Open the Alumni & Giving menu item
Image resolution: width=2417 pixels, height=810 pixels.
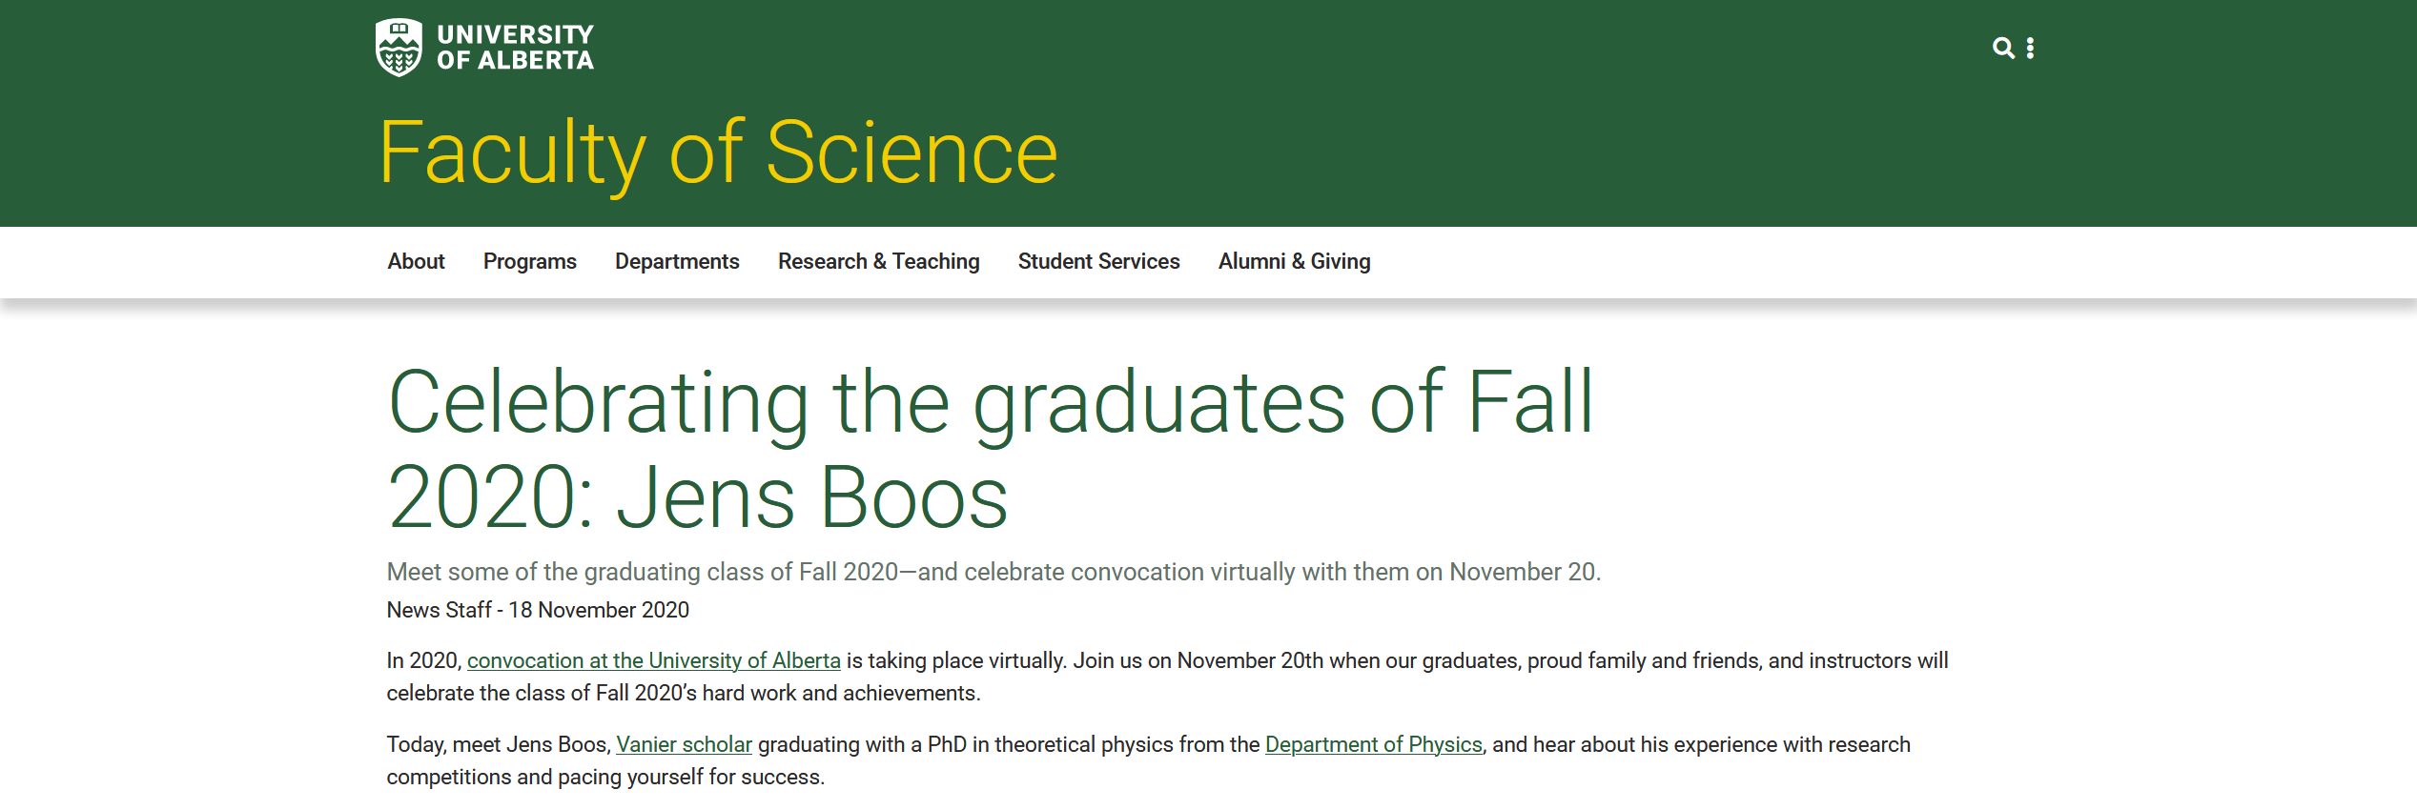(1294, 261)
